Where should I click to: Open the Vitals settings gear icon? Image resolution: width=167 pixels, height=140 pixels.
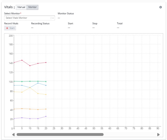(x=161, y=7)
